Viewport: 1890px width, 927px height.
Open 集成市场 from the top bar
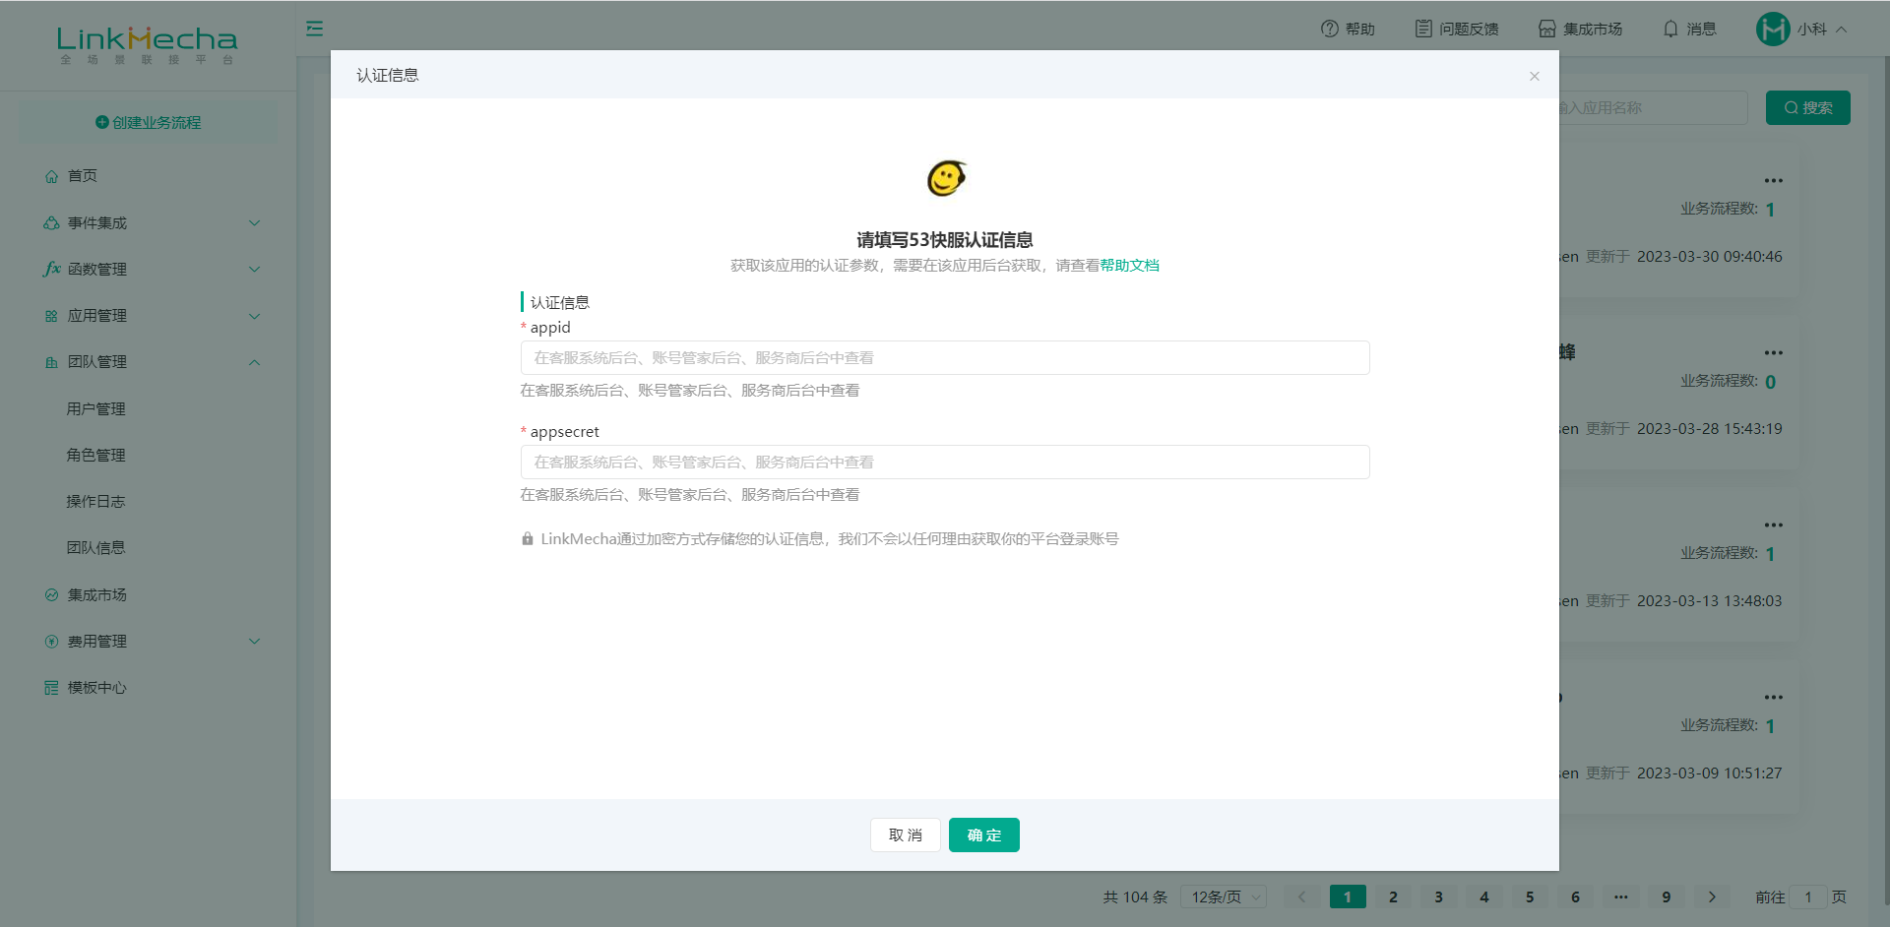point(1580,29)
